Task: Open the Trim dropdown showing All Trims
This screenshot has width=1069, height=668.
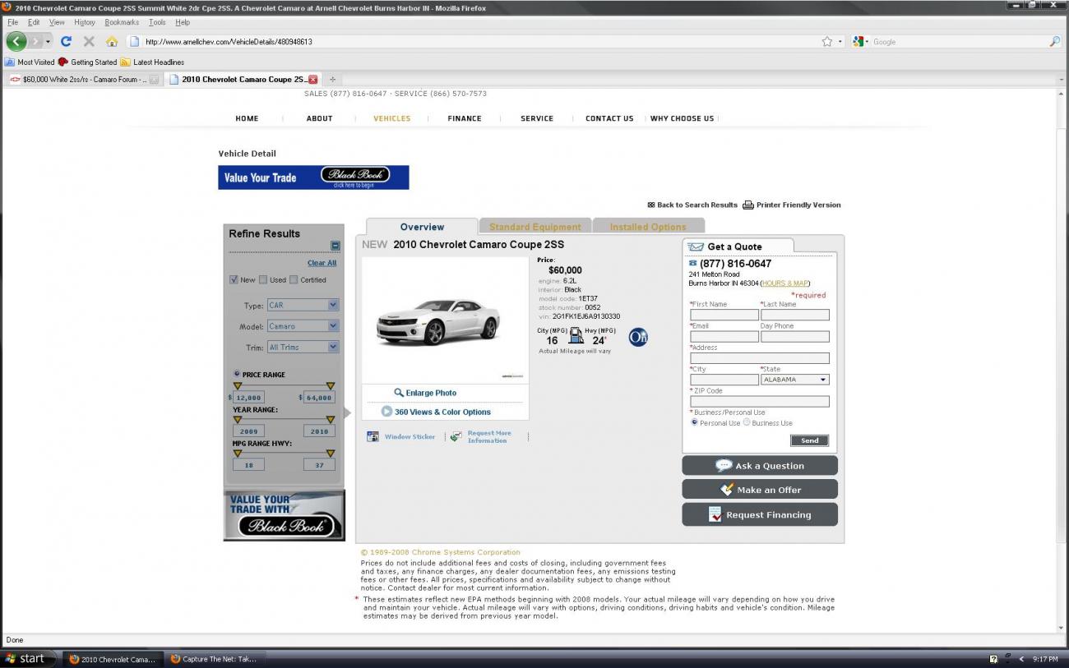Action: tap(303, 348)
